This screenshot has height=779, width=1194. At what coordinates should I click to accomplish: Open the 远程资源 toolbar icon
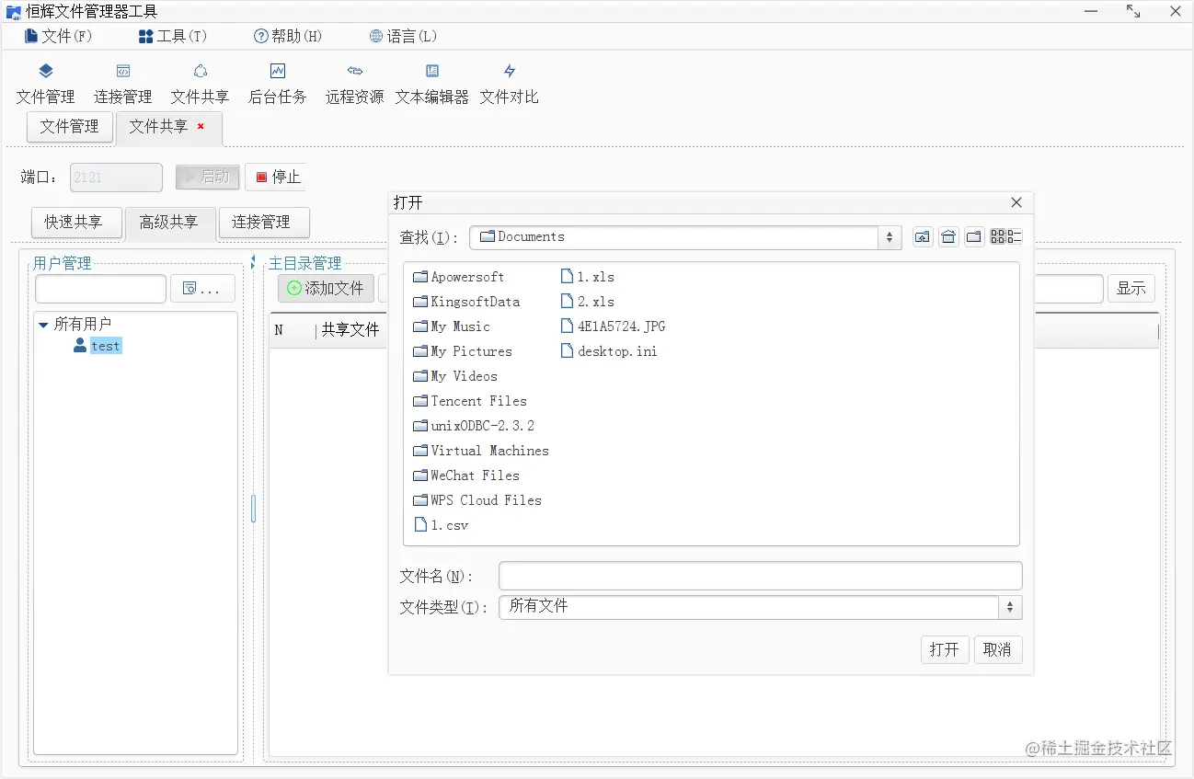[x=355, y=84]
